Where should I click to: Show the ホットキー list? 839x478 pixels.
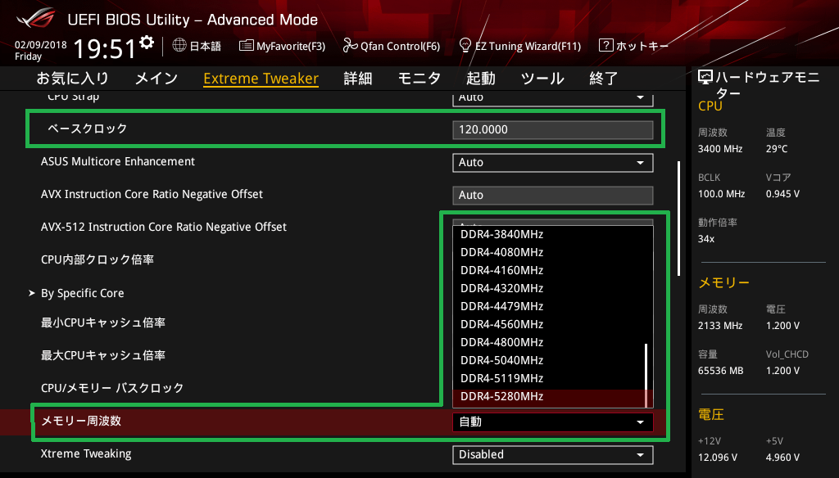(642, 46)
